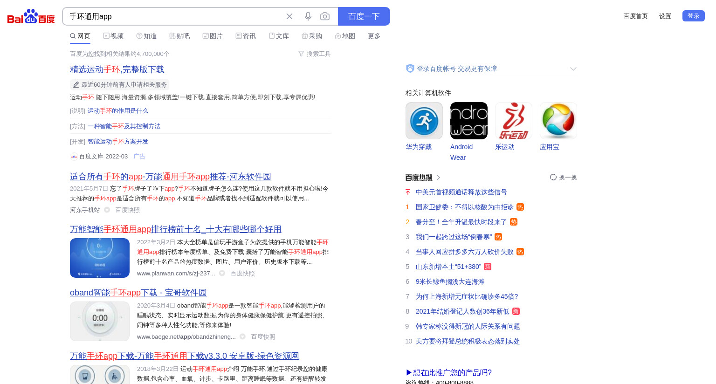Select the 网页 tab
Image resolution: width=716 pixels, height=384 pixels.
tap(80, 36)
